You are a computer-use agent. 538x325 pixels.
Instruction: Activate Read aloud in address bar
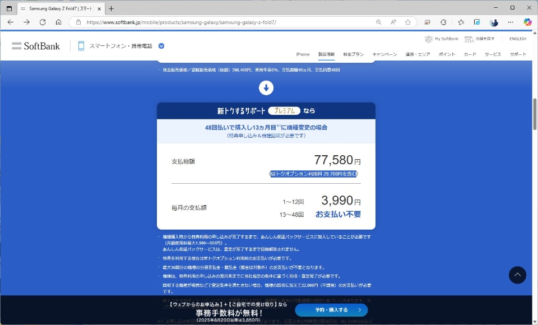(393, 22)
